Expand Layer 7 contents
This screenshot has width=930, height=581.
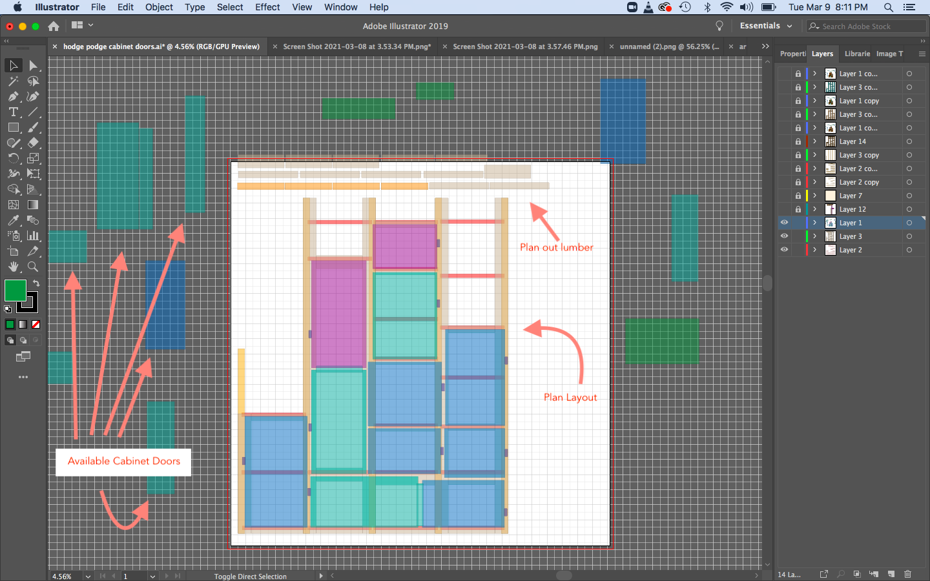815,196
